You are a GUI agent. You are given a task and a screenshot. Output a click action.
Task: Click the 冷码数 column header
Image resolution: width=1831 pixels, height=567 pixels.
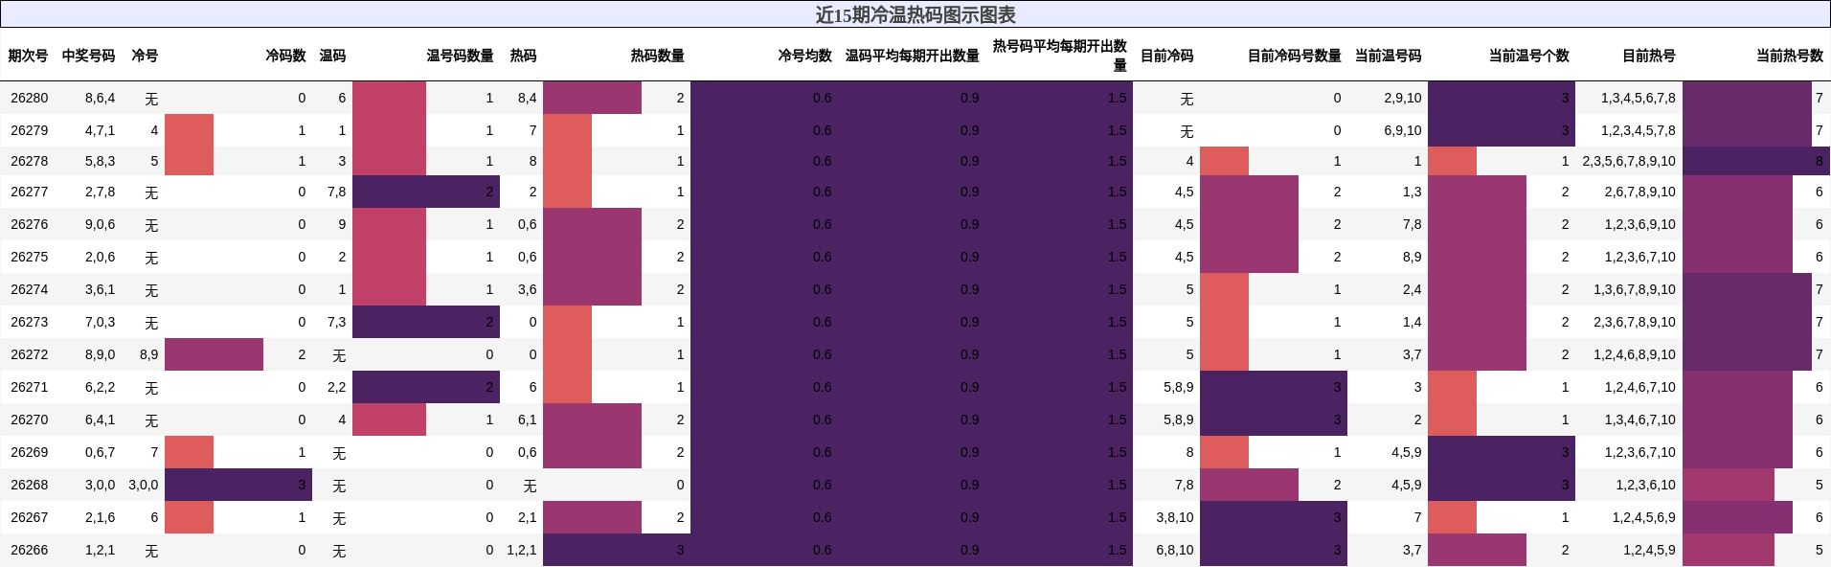point(285,56)
